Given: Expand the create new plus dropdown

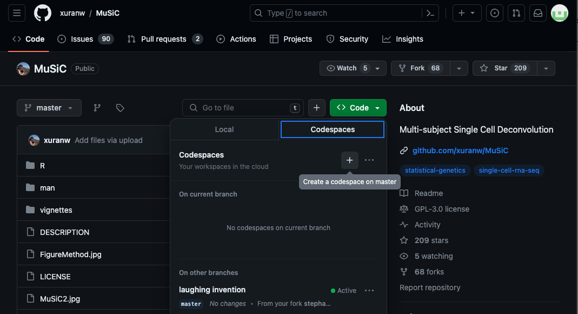Looking at the screenshot, I should [x=467, y=13].
